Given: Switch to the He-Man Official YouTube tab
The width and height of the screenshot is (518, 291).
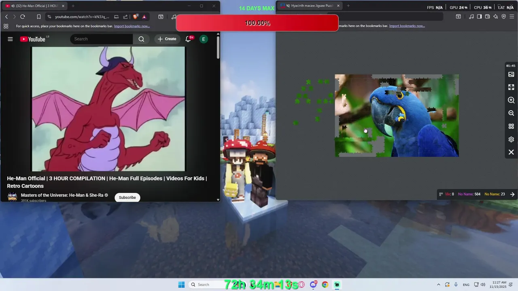Looking at the screenshot, I should 34,6.
